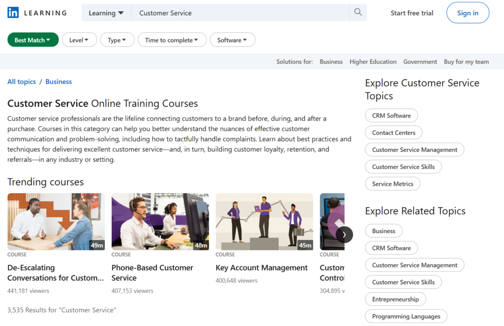504x326 pixels.
Task: Click the 441,181 viewers count text
Action: point(28,291)
